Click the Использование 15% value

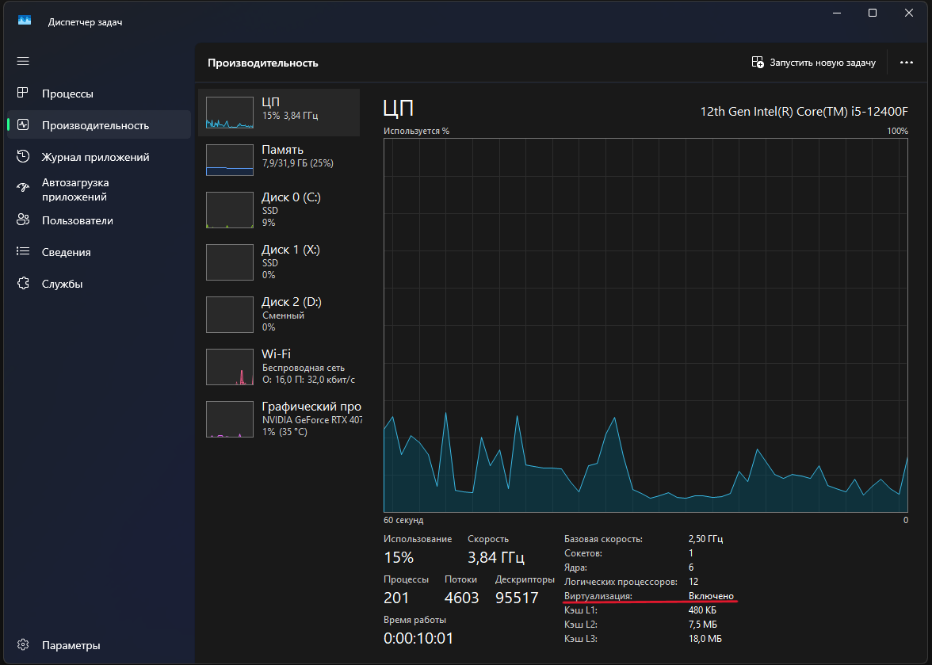tap(398, 557)
